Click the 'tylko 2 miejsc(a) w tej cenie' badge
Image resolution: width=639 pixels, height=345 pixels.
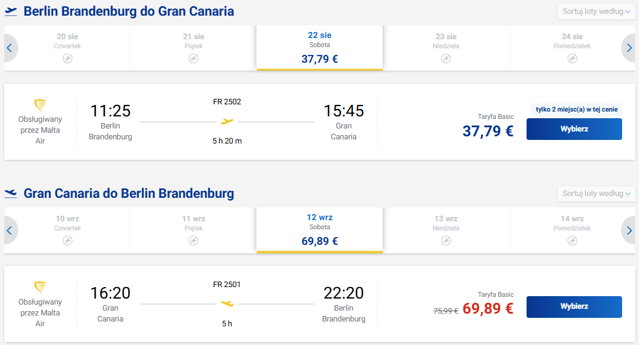(576, 109)
